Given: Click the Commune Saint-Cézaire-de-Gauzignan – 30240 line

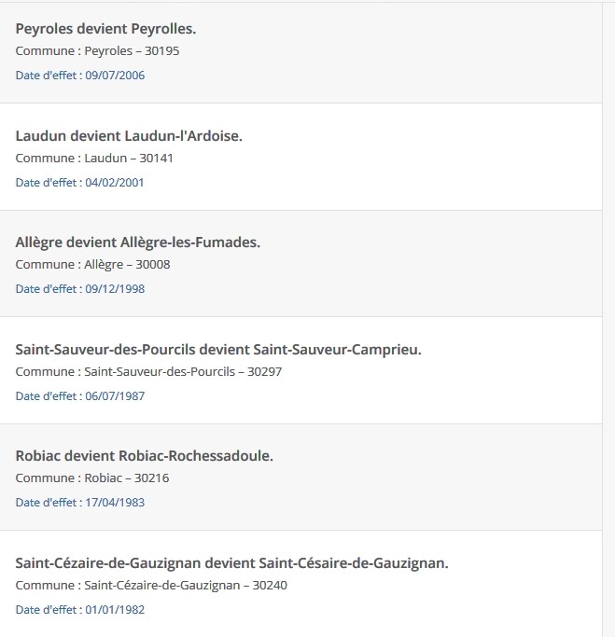Looking at the screenshot, I should coord(151,586).
